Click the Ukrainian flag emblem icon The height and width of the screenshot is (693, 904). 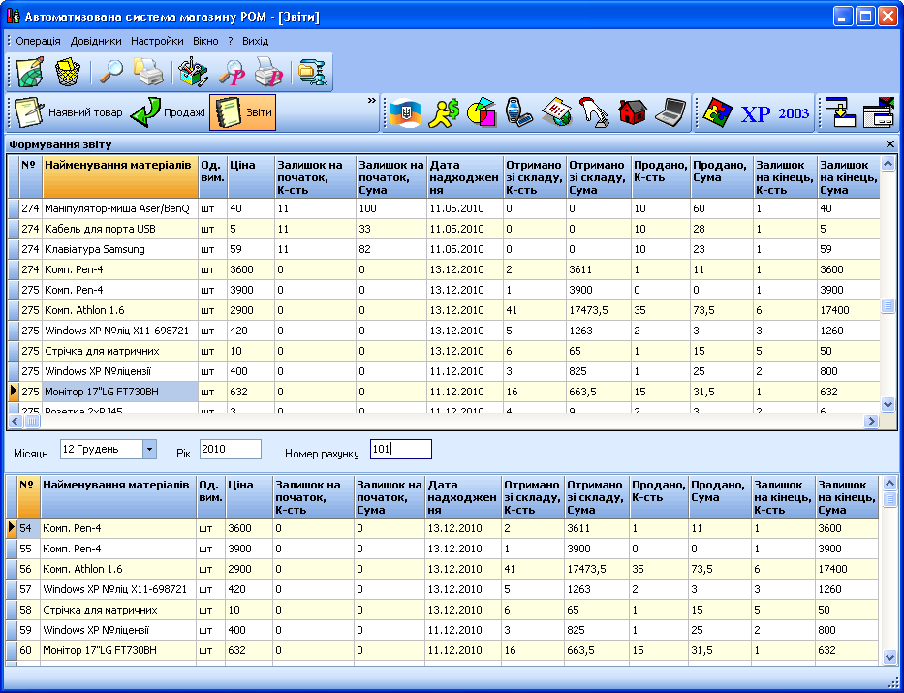point(406,112)
